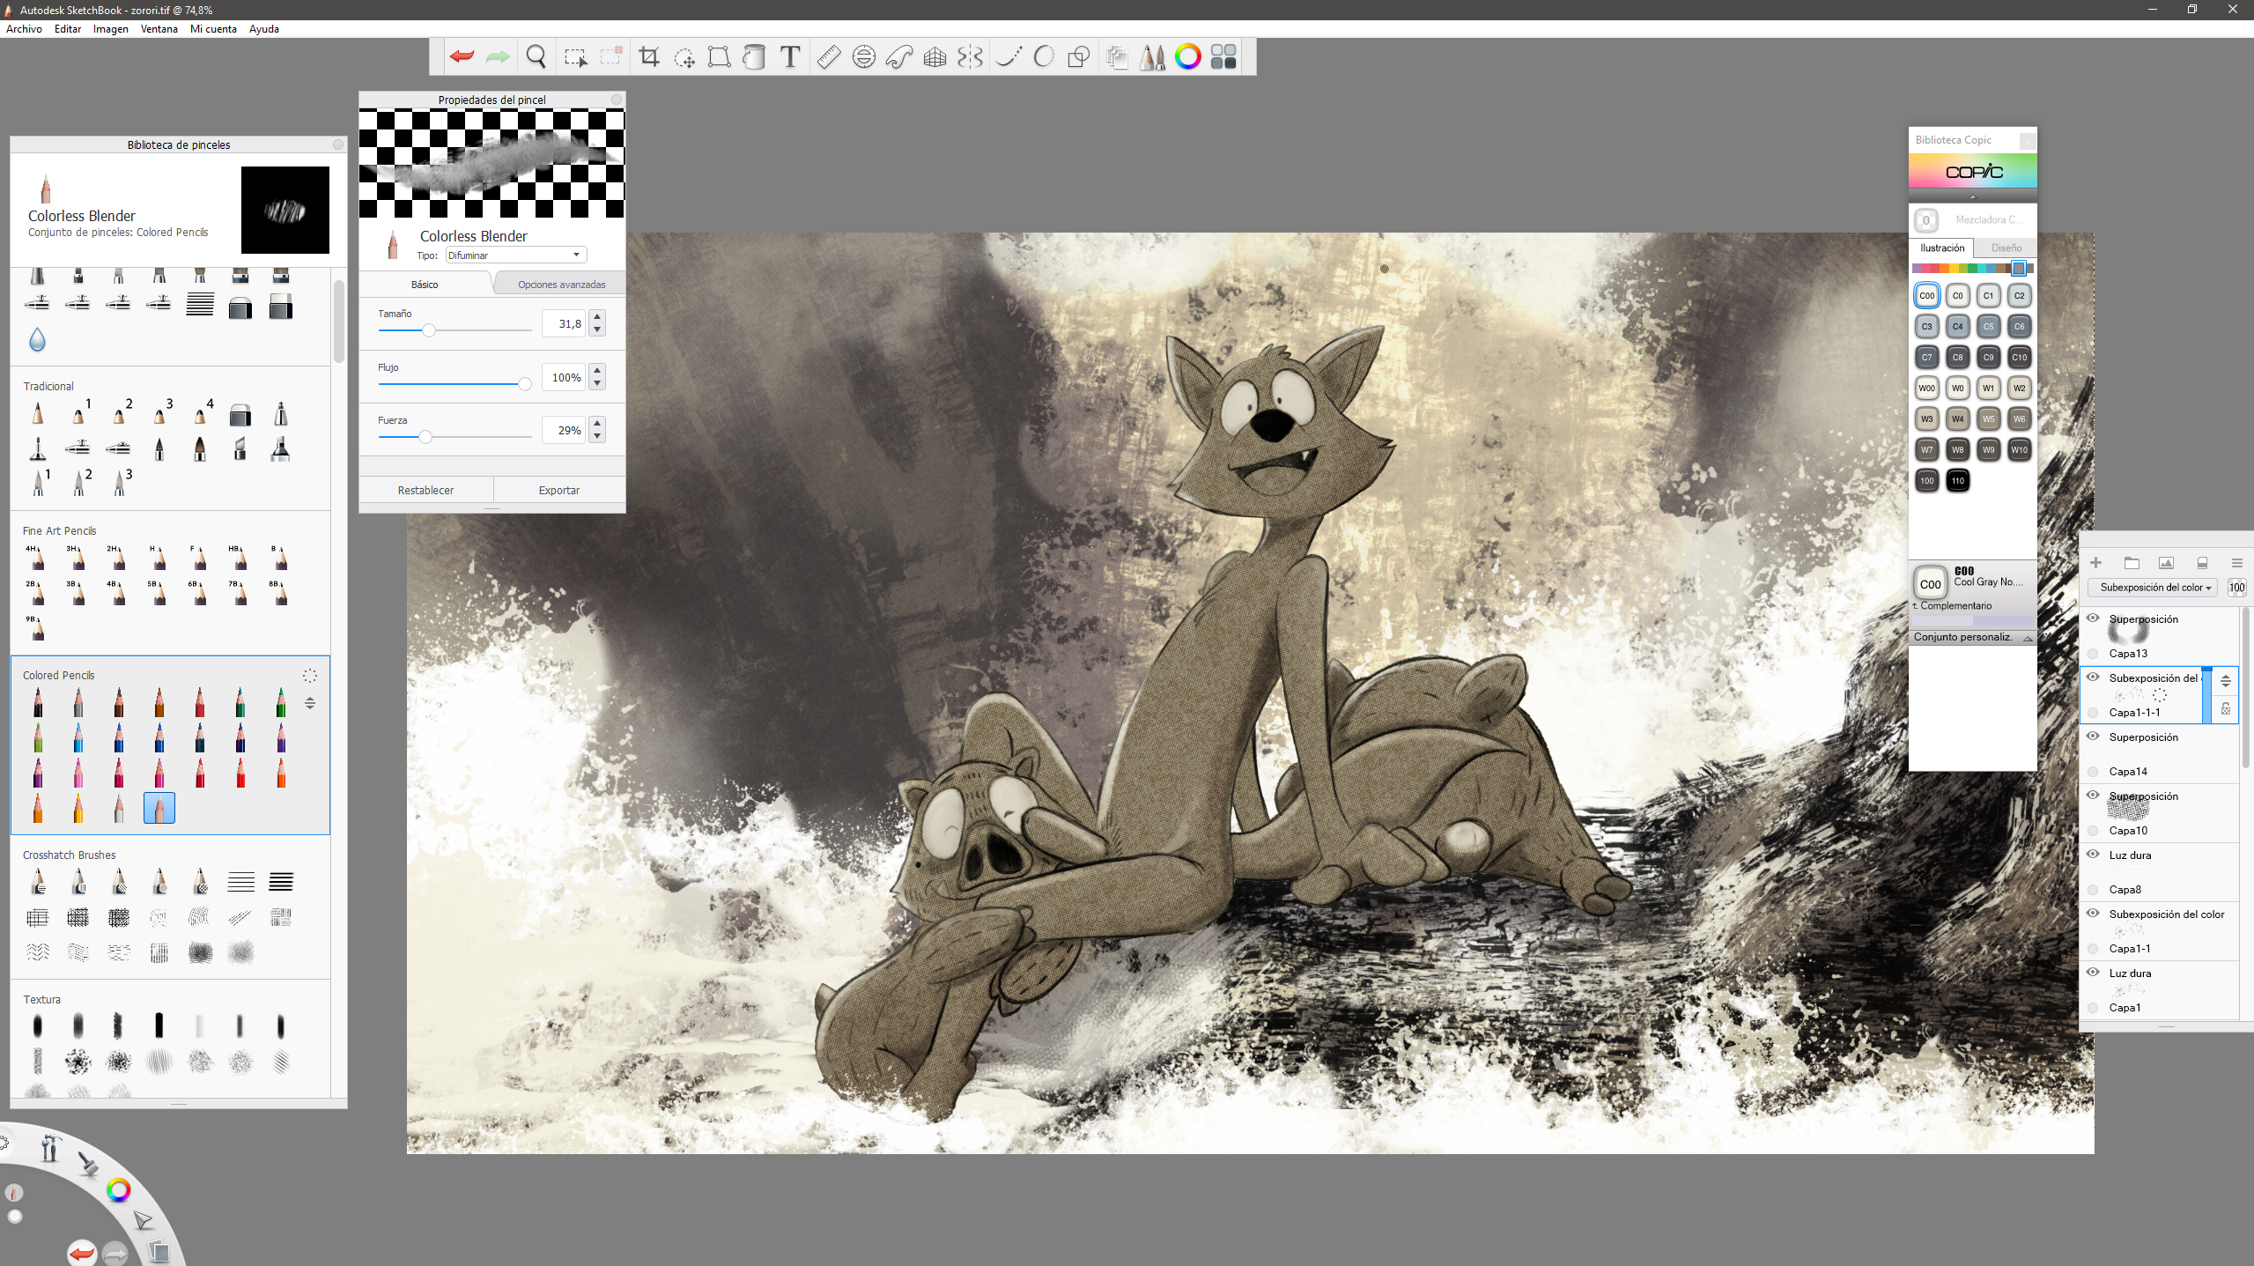Toggle visibility of the Capa8 layer
The height and width of the screenshot is (1266, 2254).
click(x=2093, y=855)
